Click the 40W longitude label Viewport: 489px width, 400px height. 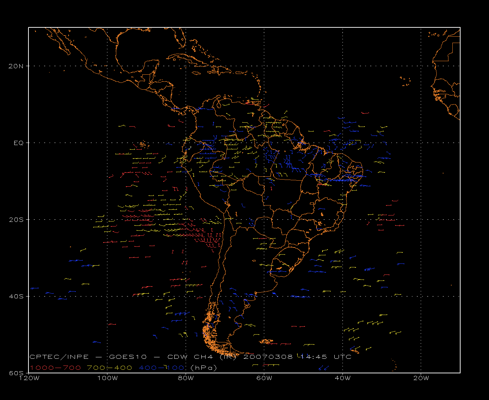pos(342,378)
